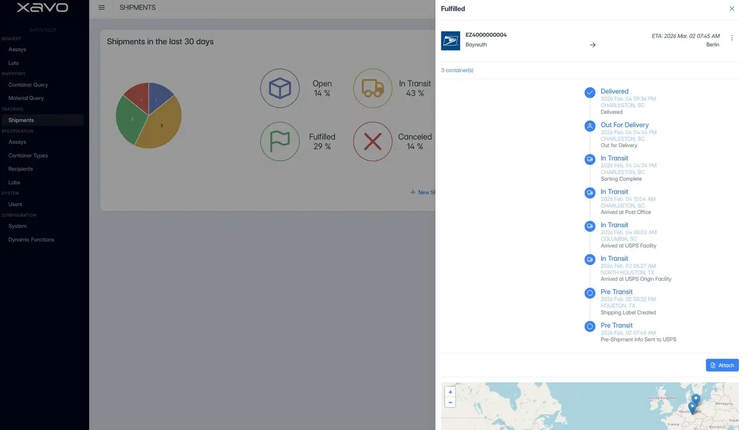Click the lower map location pin
Viewport: 743px width, 430px height.
pos(692,407)
